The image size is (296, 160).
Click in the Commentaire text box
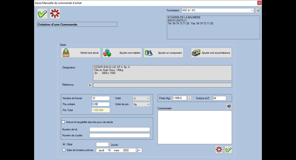[x=195, y=127]
